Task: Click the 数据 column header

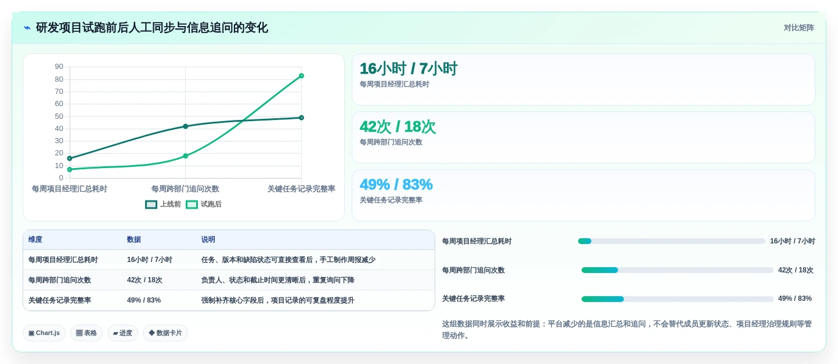Action: coord(134,239)
